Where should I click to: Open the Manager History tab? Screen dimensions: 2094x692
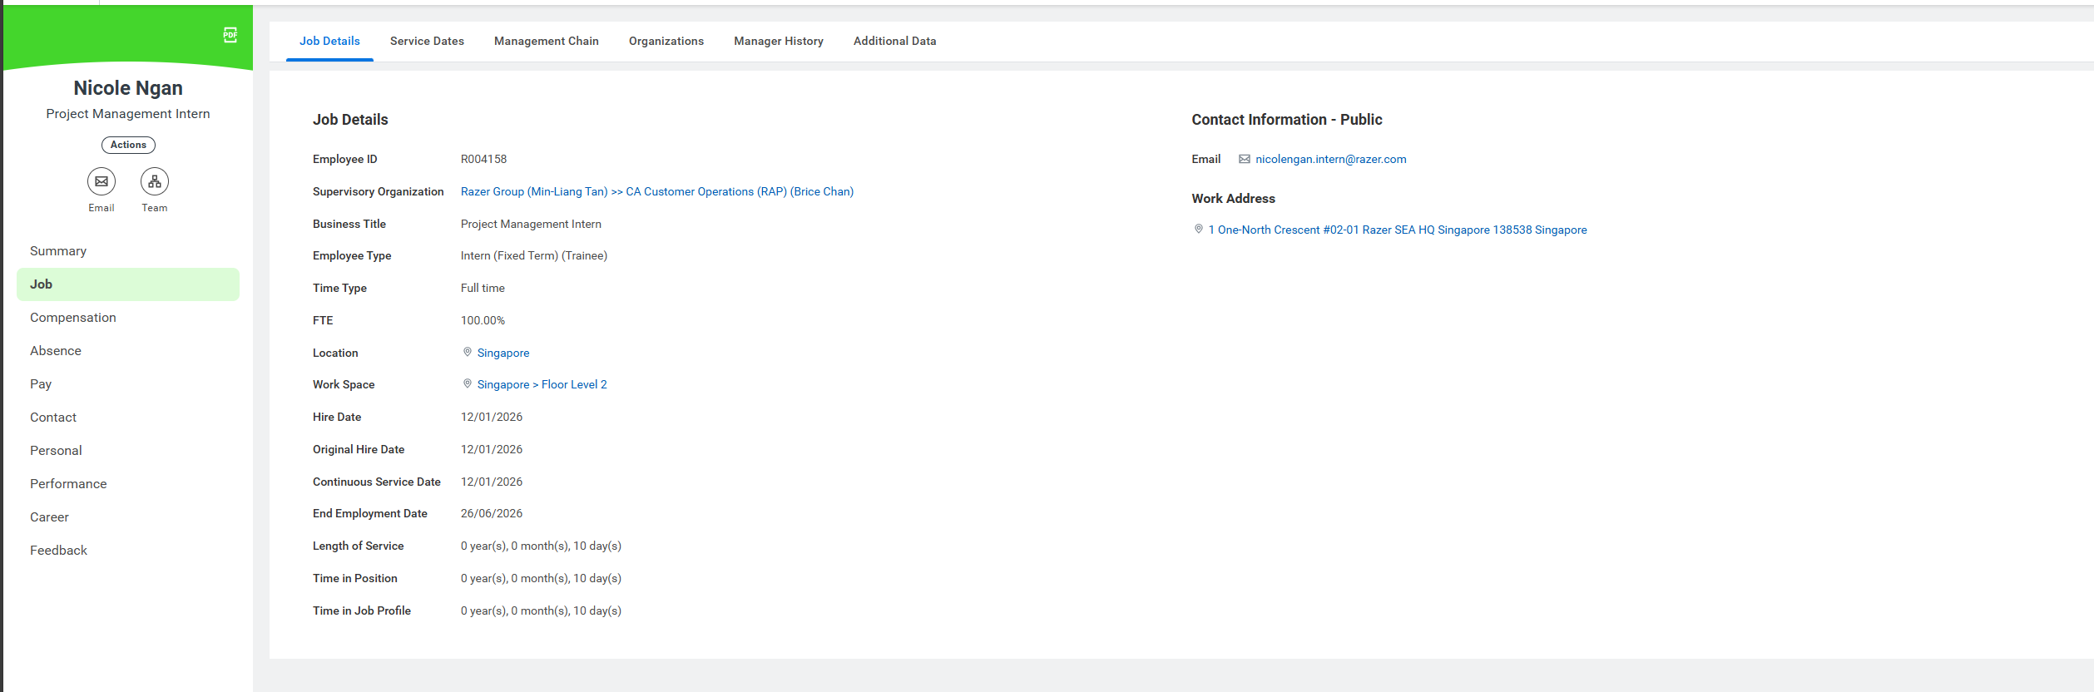coord(779,41)
